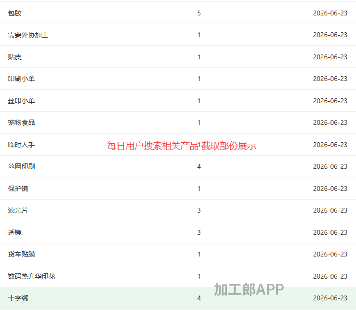
Task: Click the count 1 in 货车贴膜 row
Action: point(199,254)
